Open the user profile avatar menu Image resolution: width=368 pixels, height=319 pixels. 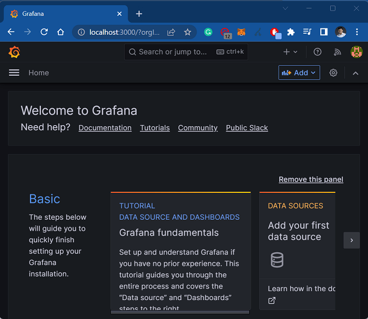[356, 52]
